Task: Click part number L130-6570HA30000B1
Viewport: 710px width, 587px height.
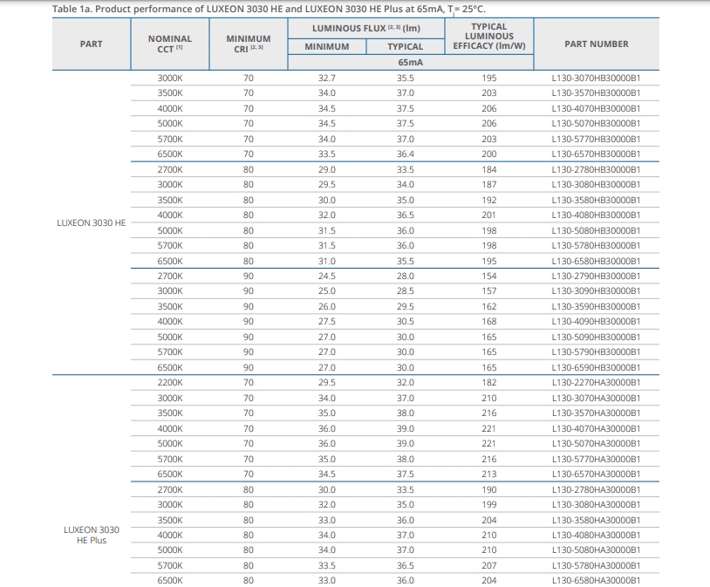Action: [x=596, y=474]
